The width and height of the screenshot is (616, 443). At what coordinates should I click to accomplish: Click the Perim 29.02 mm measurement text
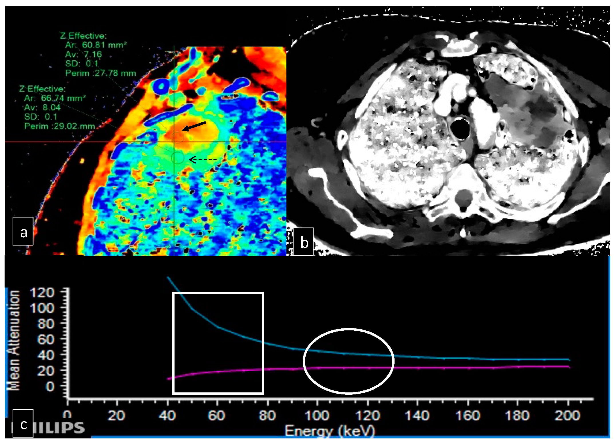click(60, 126)
